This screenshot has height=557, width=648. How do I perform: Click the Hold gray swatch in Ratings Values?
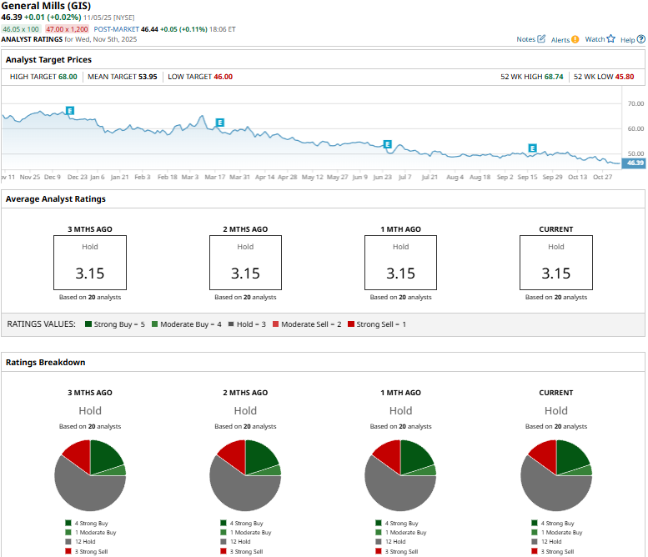(x=229, y=324)
